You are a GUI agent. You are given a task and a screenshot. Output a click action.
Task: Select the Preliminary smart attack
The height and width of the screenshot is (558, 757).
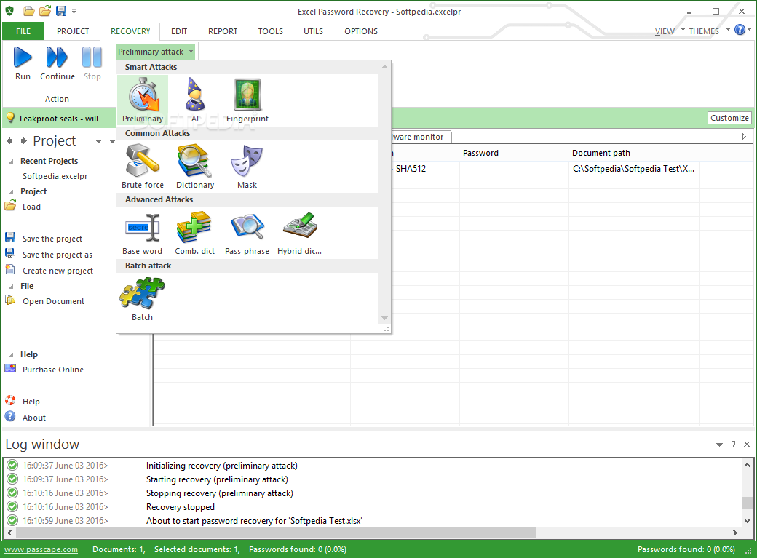[x=143, y=100]
